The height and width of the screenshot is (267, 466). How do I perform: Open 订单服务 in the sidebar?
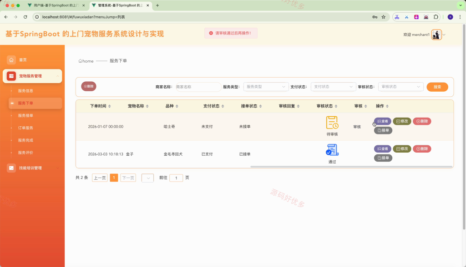(x=25, y=128)
